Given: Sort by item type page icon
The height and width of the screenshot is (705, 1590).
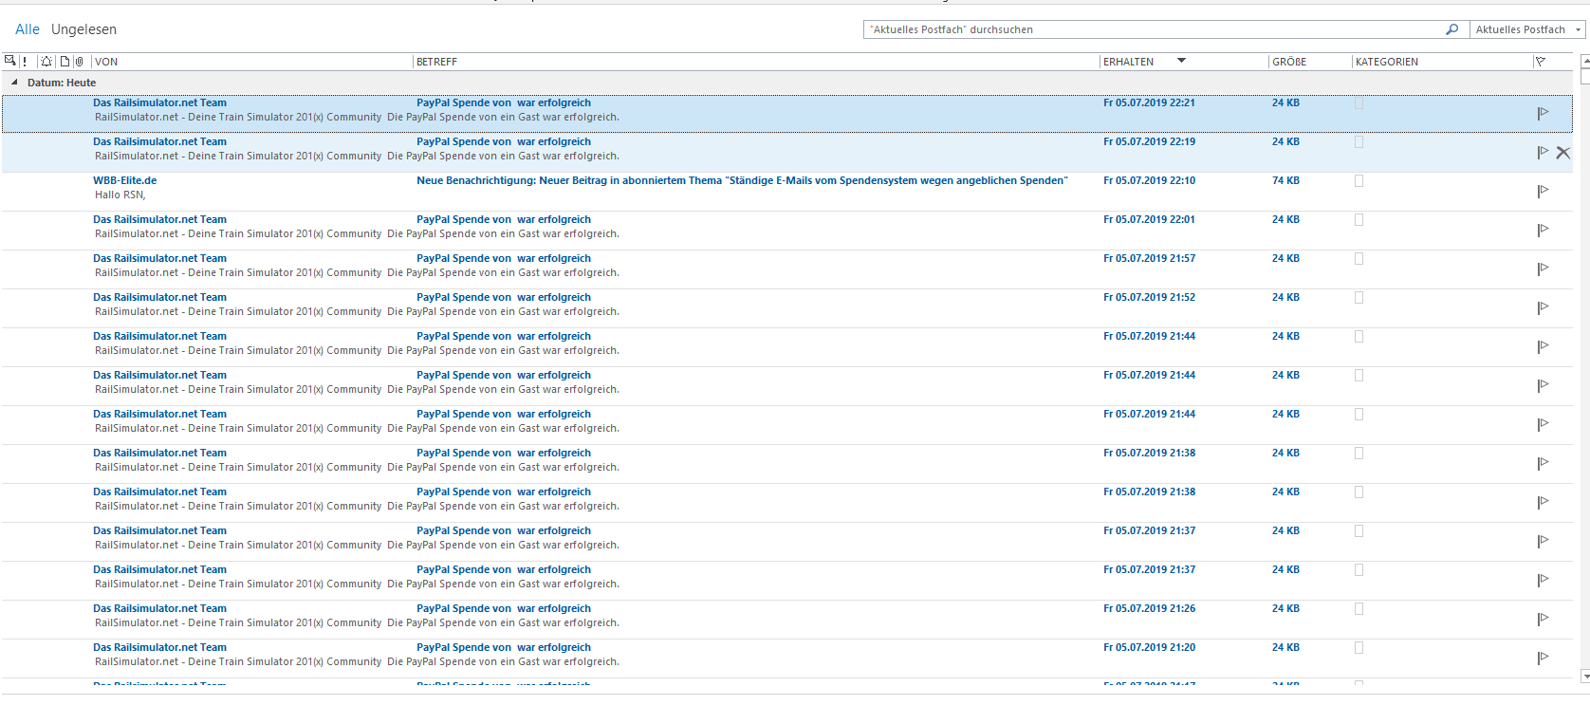Looking at the screenshot, I should (65, 62).
